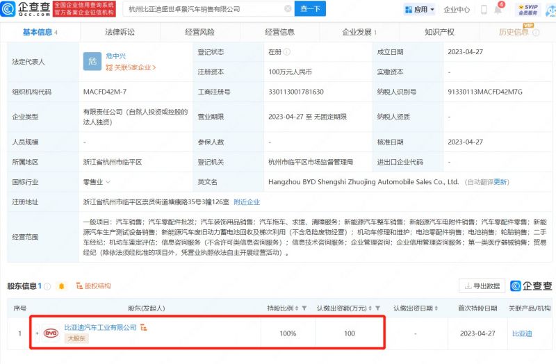Select shareholder first holding date 2023-04-27

pos(477,333)
